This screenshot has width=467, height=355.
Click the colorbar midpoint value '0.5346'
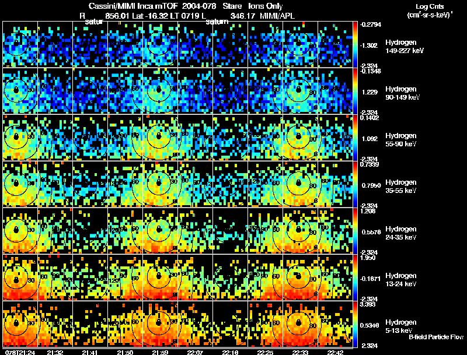point(370,326)
